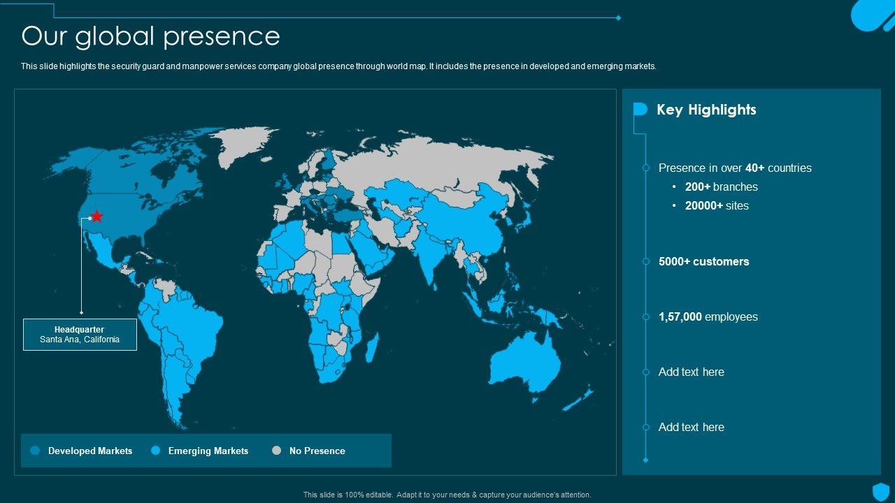Viewport: 895px width, 503px height.
Task: Click the Key Highlights heading
Action: pos(706,110)
